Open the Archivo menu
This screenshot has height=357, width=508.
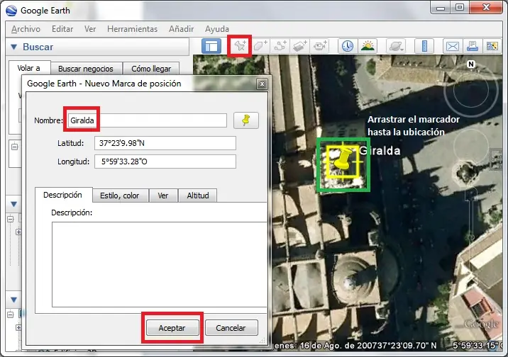(x=26, y=29)
